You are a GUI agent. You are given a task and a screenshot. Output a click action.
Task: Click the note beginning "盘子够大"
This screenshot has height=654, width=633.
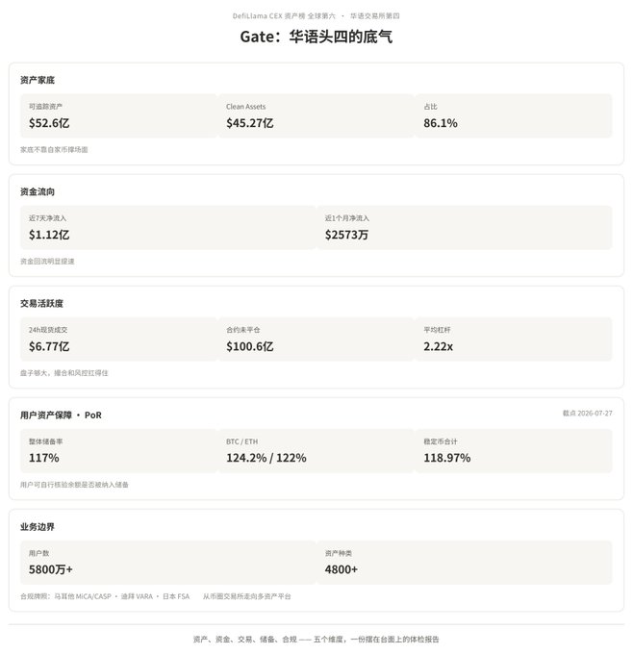coord(63,372)
